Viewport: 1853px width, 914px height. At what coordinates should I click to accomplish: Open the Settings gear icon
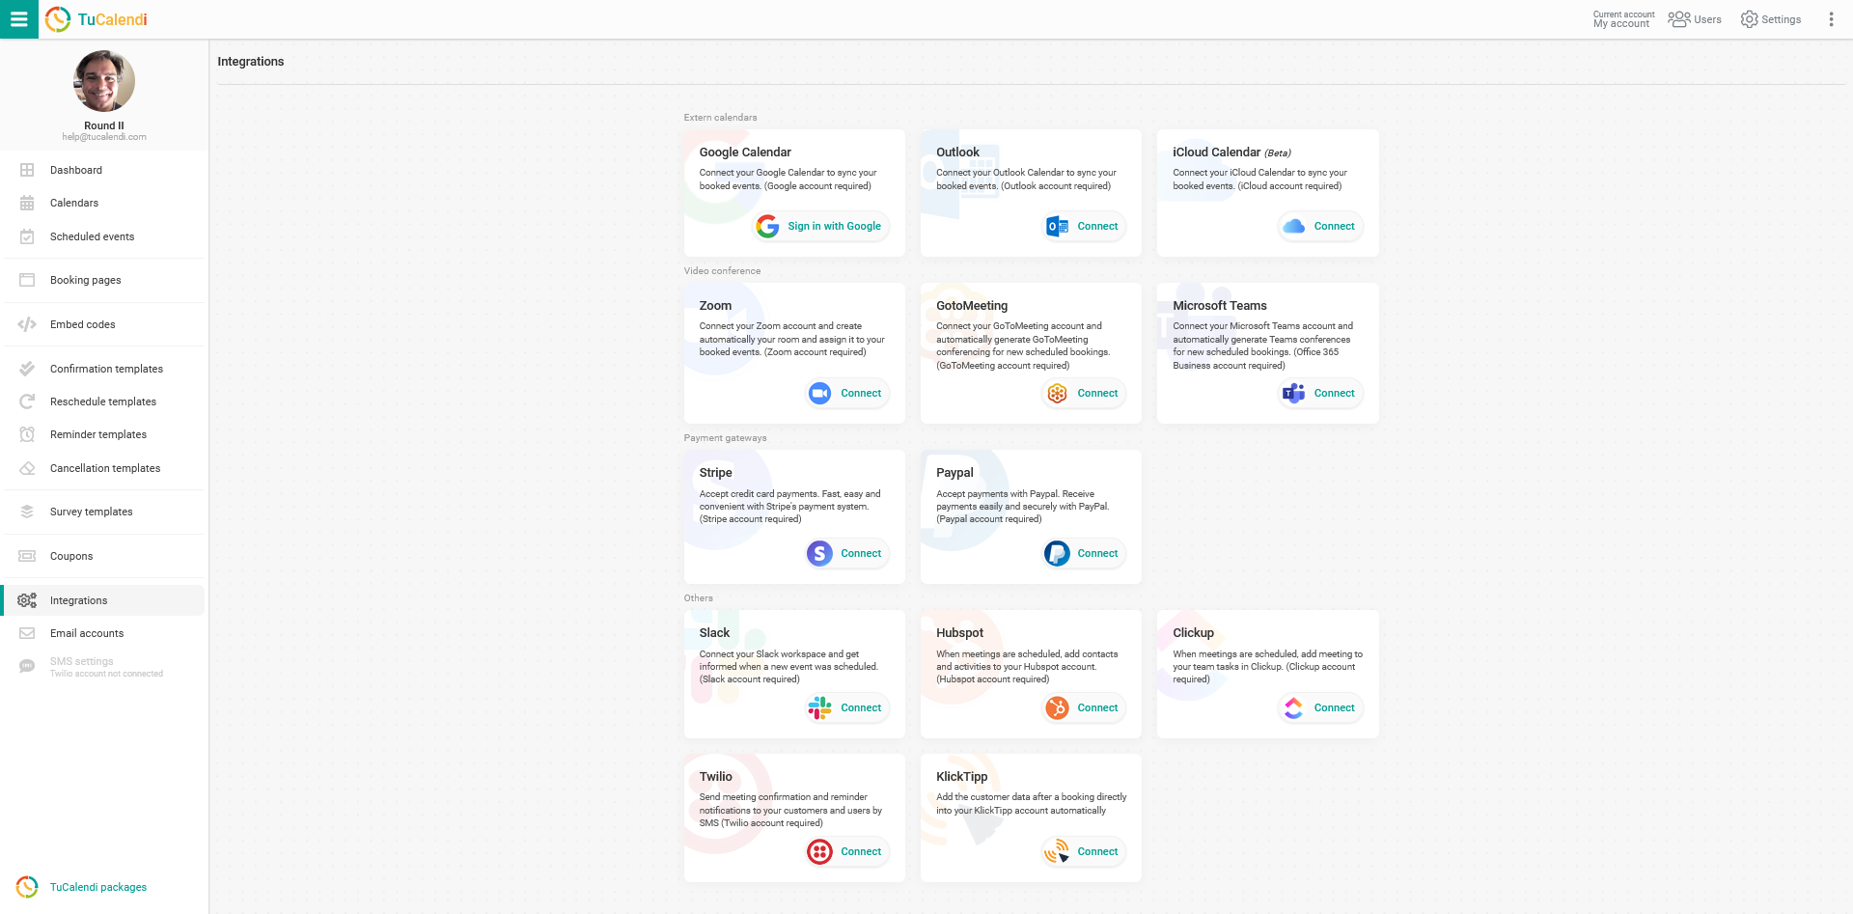(1749, 19)
